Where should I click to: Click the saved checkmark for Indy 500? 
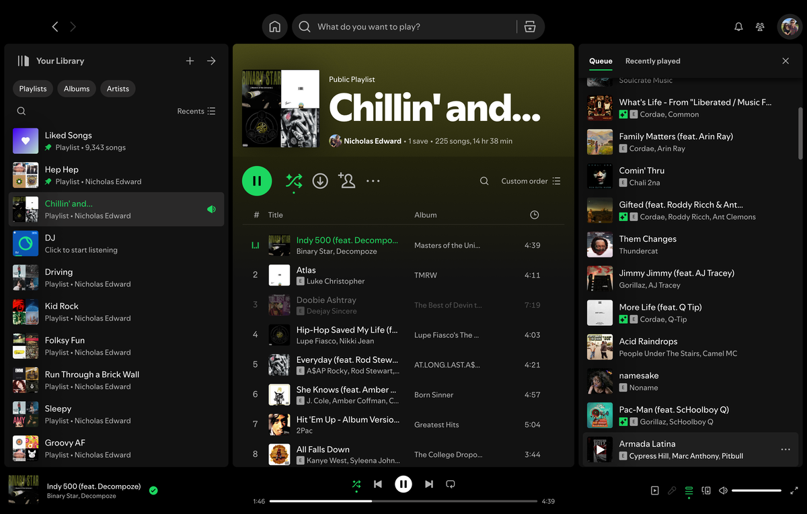[x=153, y=490]
